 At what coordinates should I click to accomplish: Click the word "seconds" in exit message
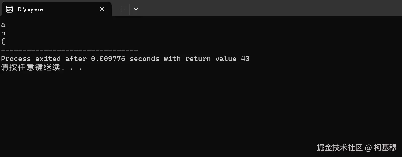(x=145, y=59)
